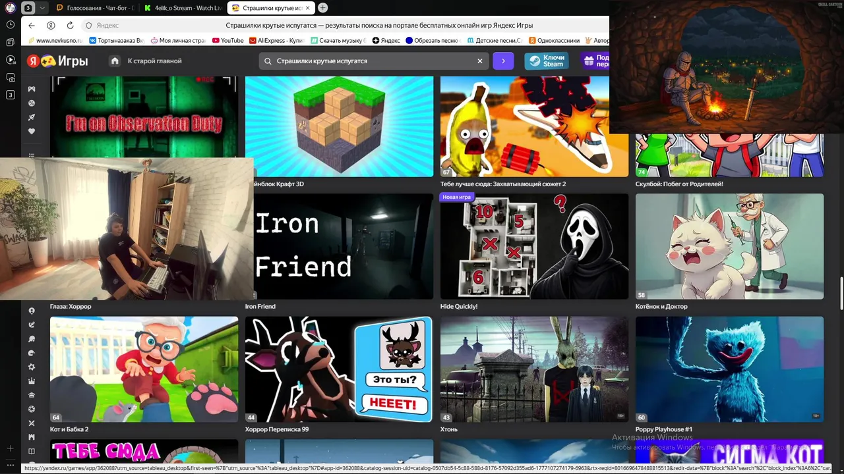Open the play media icon in browser sidebar
Image resolution: width=844 pixels, height=474 pixels.
[11, 60]
